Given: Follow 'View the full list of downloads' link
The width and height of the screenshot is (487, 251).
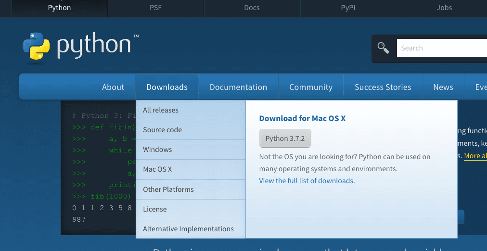Looking at the screenshot, I should click(307, 181).
